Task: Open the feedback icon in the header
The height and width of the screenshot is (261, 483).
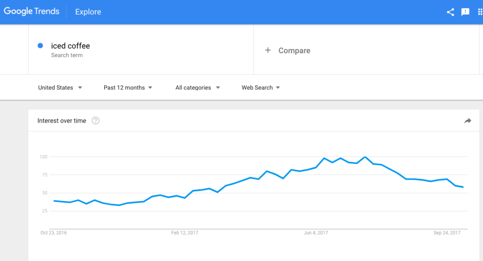Action: [x=465, y=12]
